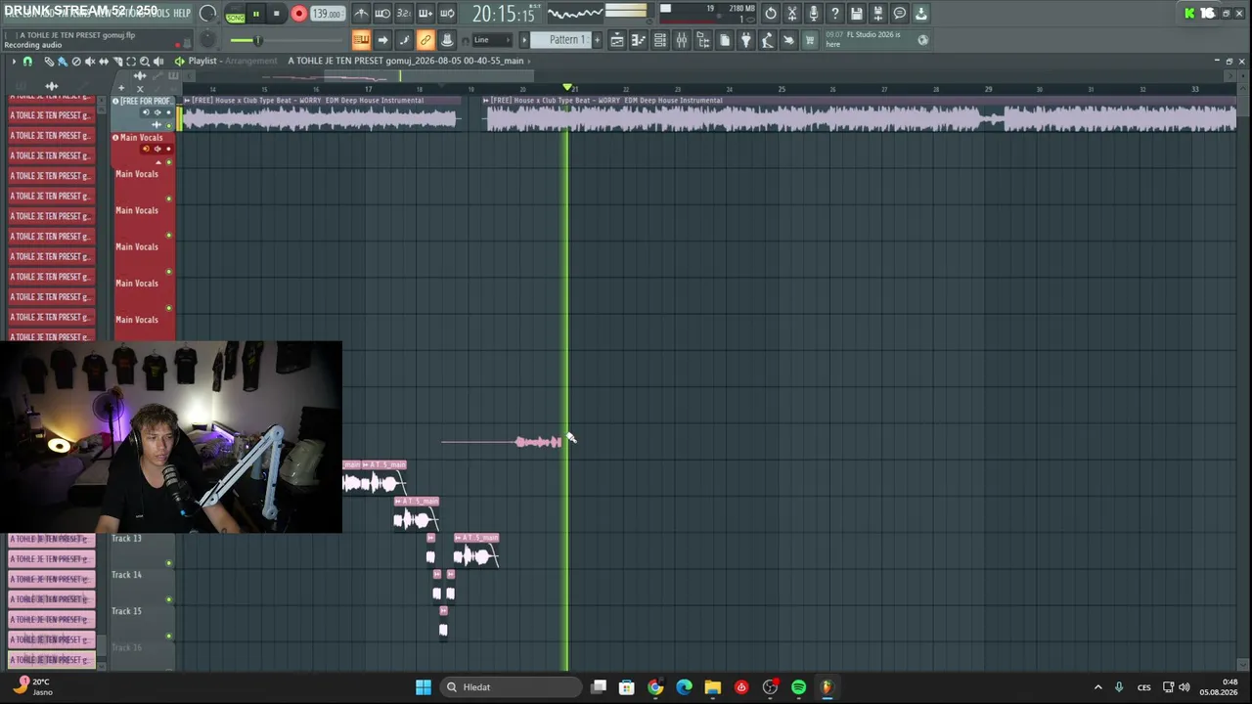Adjust the master volume slider
The height and width of the screenshot is (704, 1252).
coord(256,40)
